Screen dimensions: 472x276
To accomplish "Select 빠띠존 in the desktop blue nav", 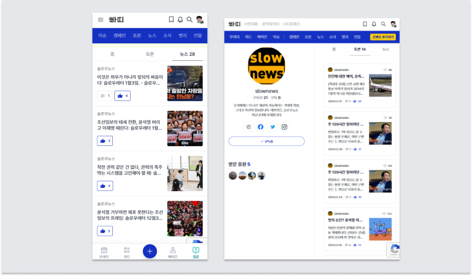I will [x=262, y=37].
